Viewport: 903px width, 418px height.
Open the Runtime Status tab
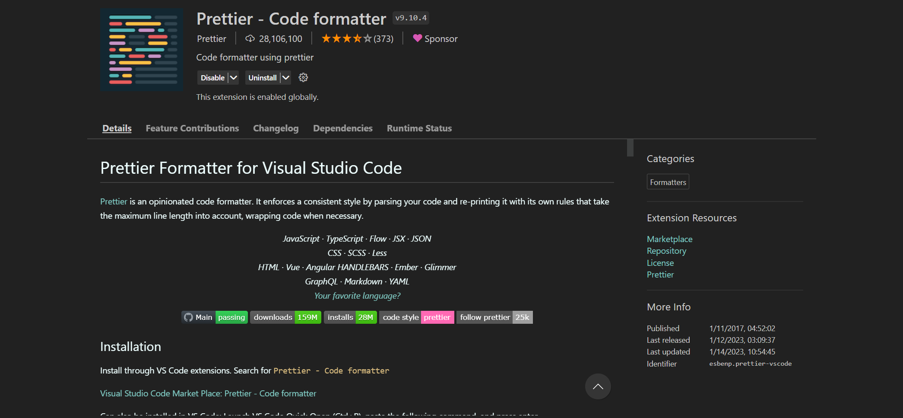[x=419, y=128]
